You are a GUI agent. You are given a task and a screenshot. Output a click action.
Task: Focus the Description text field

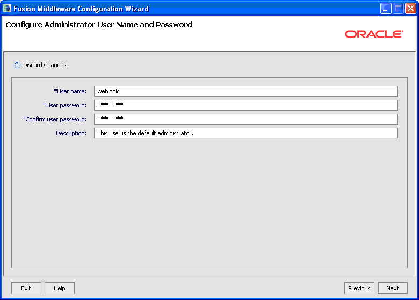(245, 133)
